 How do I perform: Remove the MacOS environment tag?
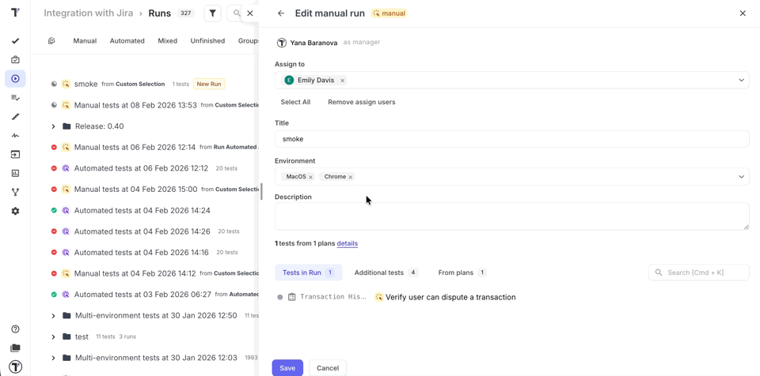pos(310,177)
